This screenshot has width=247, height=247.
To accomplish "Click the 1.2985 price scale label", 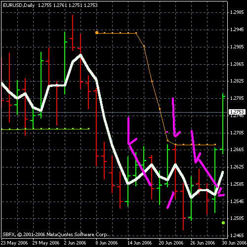I will 237,12.
